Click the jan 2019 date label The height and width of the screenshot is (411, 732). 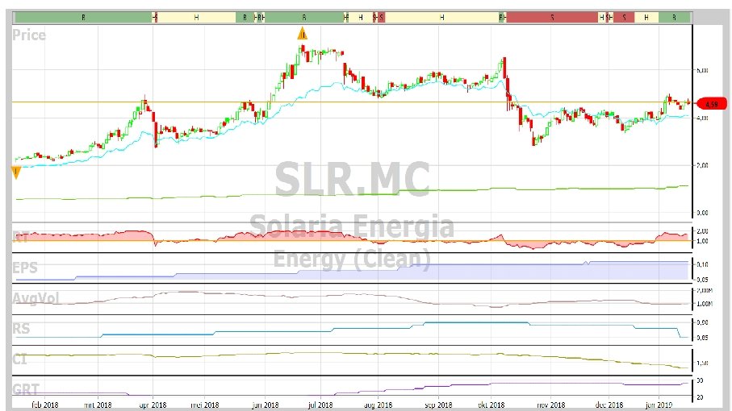click(x=659, y=405)
